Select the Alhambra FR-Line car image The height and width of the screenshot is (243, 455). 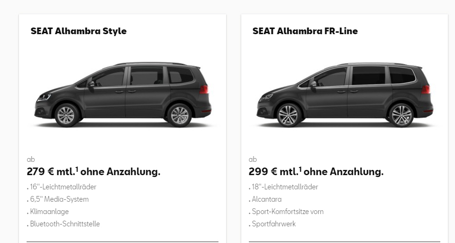click(344, 95)
